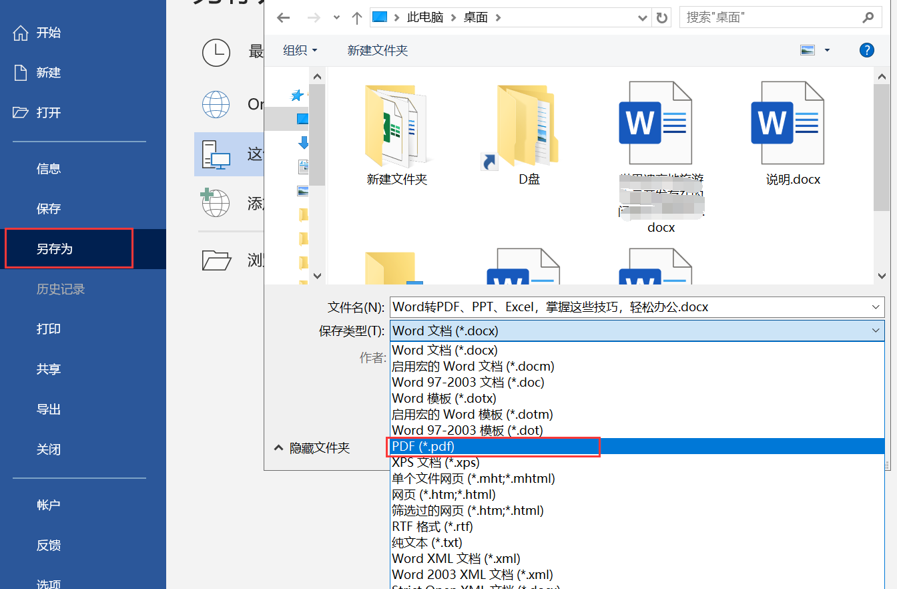Select the 这台电脑 computer icon
This screenshot has height=589, width=897.
[216, 154]
